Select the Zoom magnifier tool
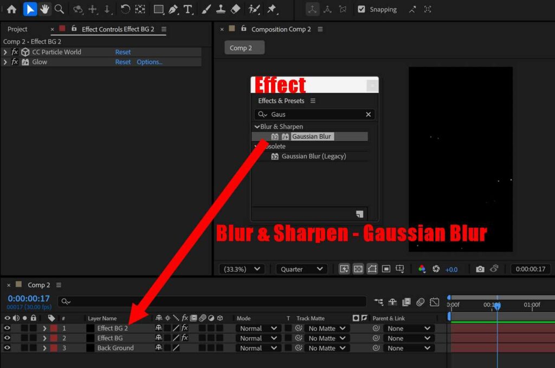The image size is (555, 368). pos(60,9)
